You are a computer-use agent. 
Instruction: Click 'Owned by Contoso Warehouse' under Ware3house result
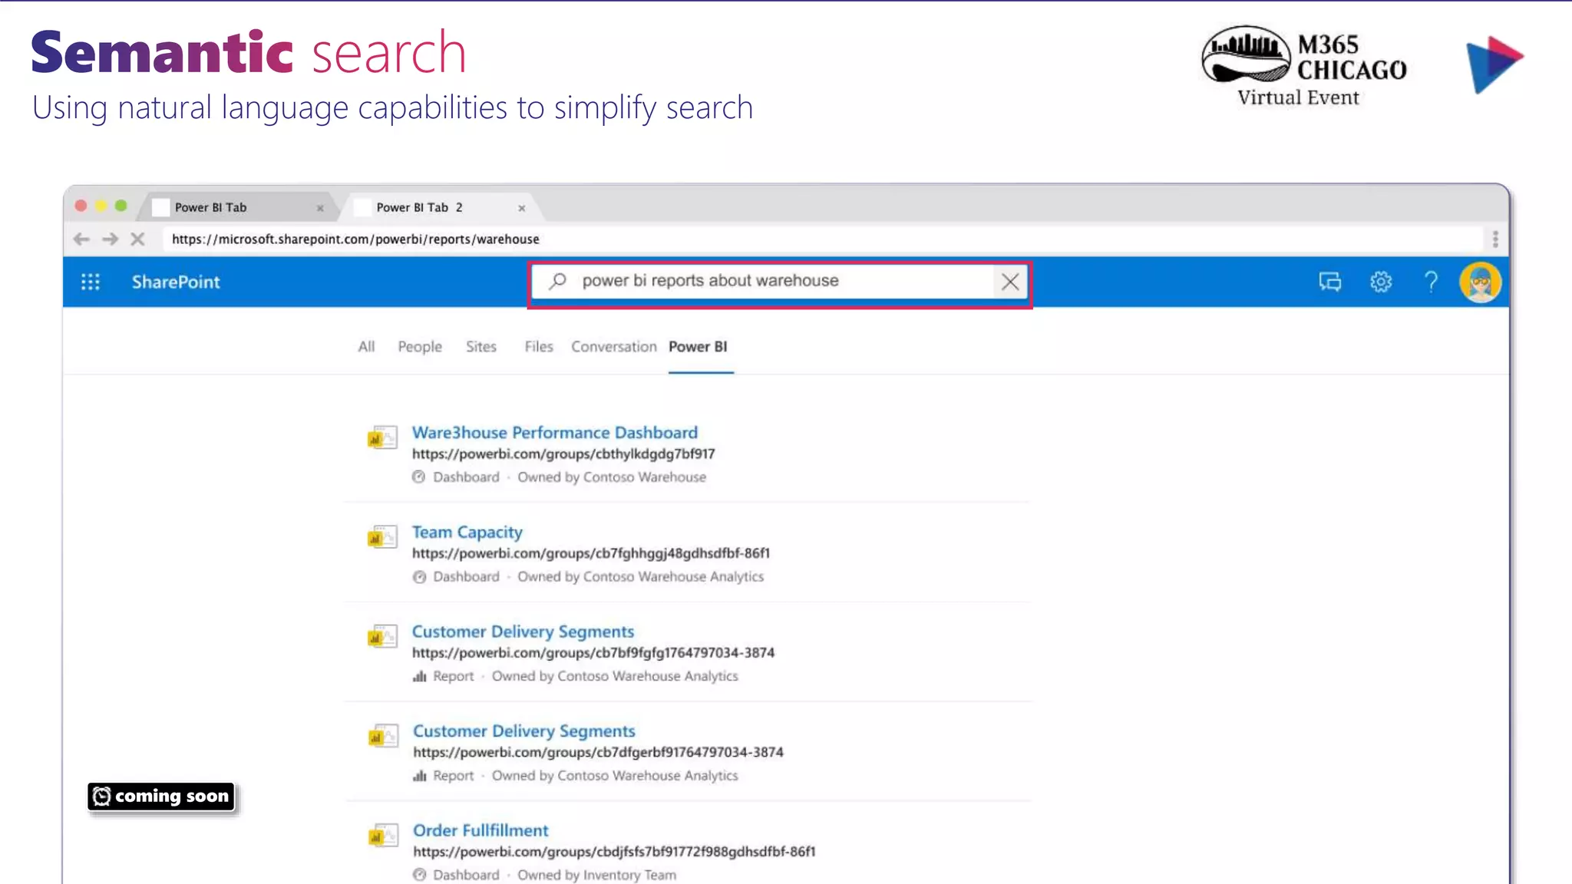[612, 477]
